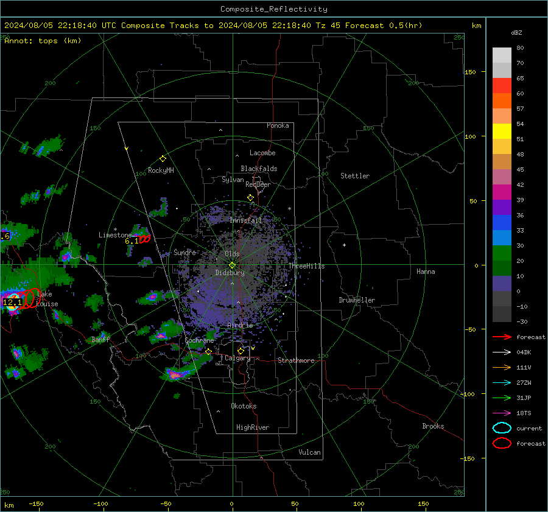Click the Brooks label
Screen dimensions: 548x512
click(x=433, y=426)
